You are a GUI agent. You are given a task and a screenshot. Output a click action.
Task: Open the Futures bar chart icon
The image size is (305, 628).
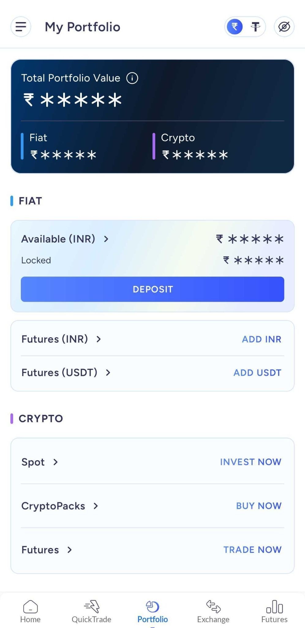click(274, 606)
